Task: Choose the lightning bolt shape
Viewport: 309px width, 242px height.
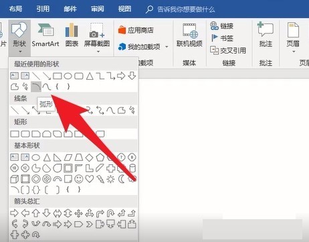Action: [100, 179]
